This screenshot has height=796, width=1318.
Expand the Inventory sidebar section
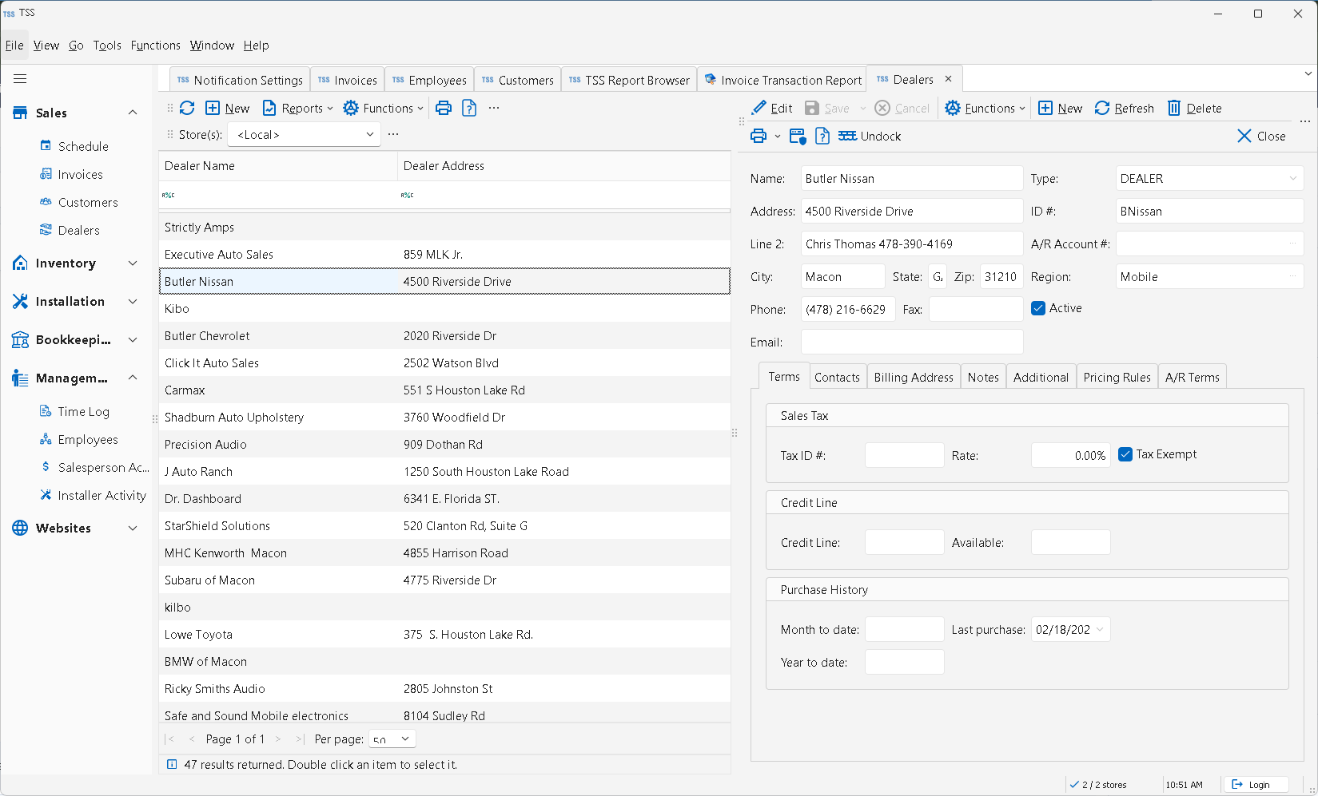pos(133,263)
